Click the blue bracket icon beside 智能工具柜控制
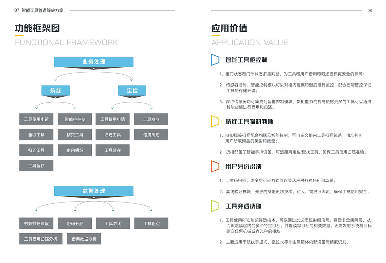 pos(215,59)
